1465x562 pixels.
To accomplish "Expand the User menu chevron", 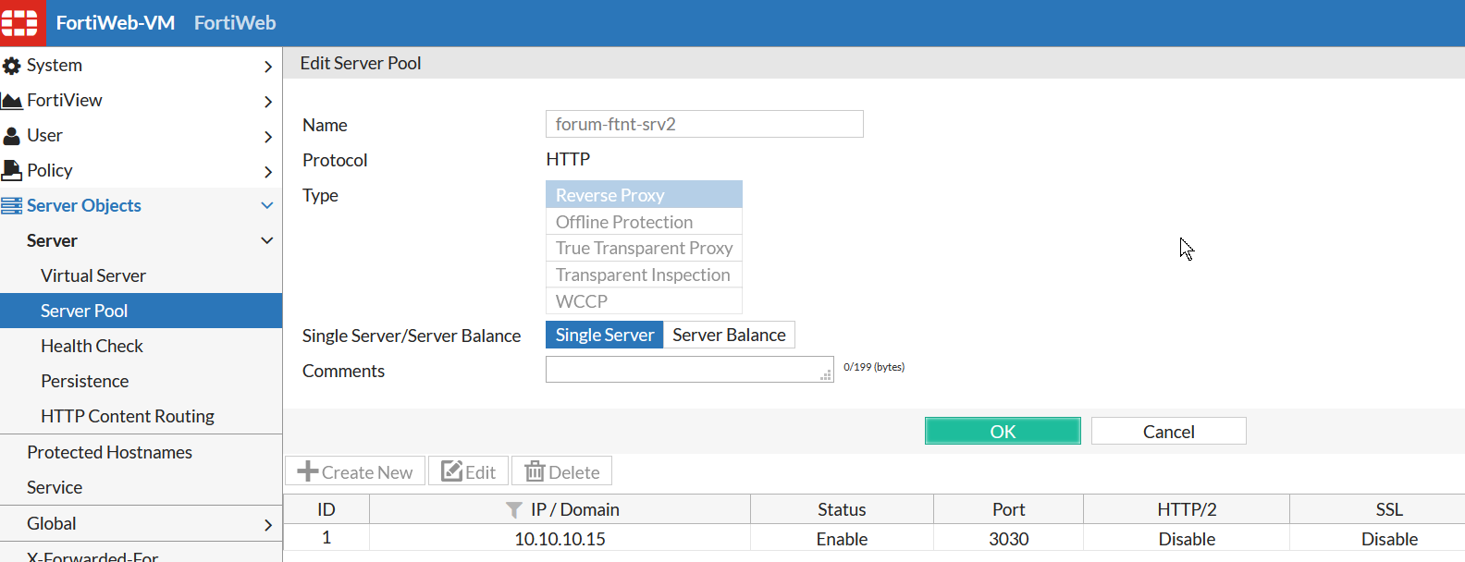I will [267, 137].
